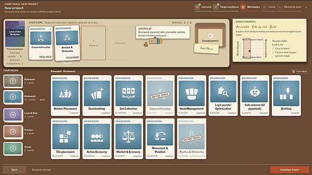Image resolution: width=312 pixels, height=175 pixels.
Task: Click Continue: Cover button
Action: pos(289,170)
